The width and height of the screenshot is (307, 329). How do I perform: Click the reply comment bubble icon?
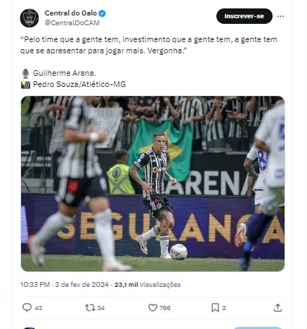click(x=27, y=307)
